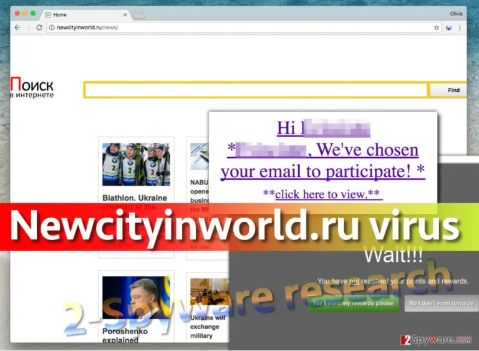Open the NABU article thumbnail
This screenshot has height=351, width=479.
coord(200,156)
